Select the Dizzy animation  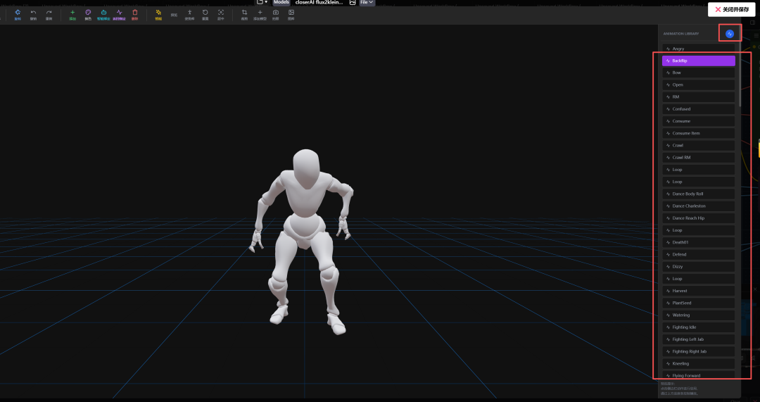point(699,267)
